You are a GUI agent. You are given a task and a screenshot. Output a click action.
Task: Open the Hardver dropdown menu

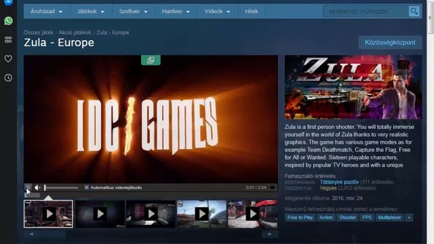pos(176,12)
